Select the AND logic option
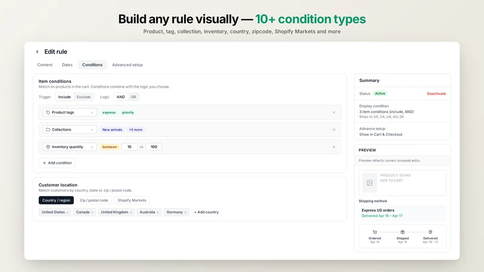 point(120,97)
